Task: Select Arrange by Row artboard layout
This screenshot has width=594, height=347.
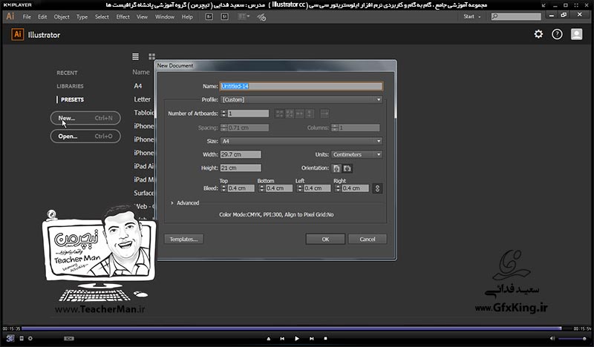Action: pyautogui.click(x=300, y=113)
